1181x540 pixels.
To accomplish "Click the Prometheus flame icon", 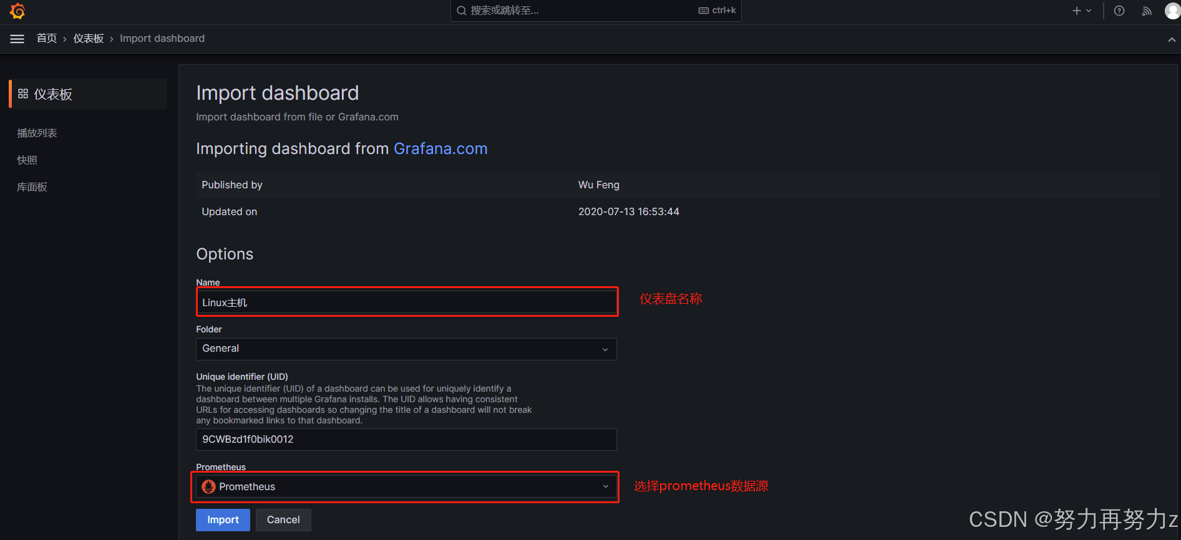I will [x=209, y=486].
